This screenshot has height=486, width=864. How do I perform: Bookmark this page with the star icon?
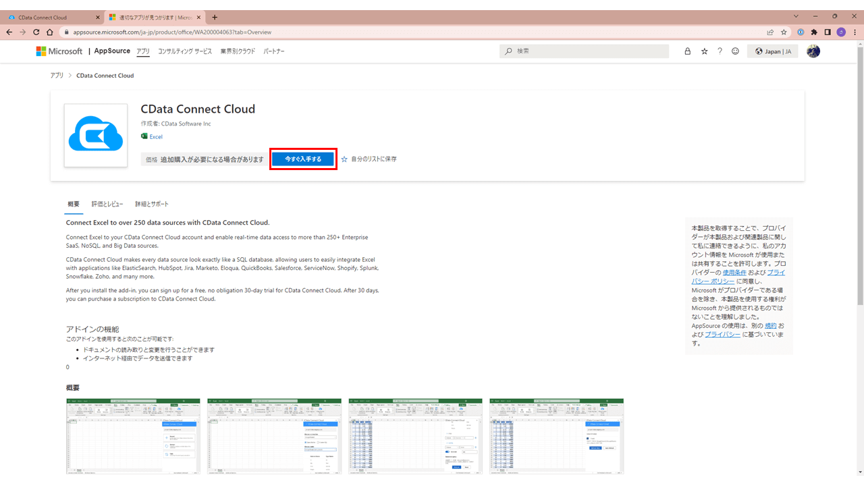(x=784, y=32)
